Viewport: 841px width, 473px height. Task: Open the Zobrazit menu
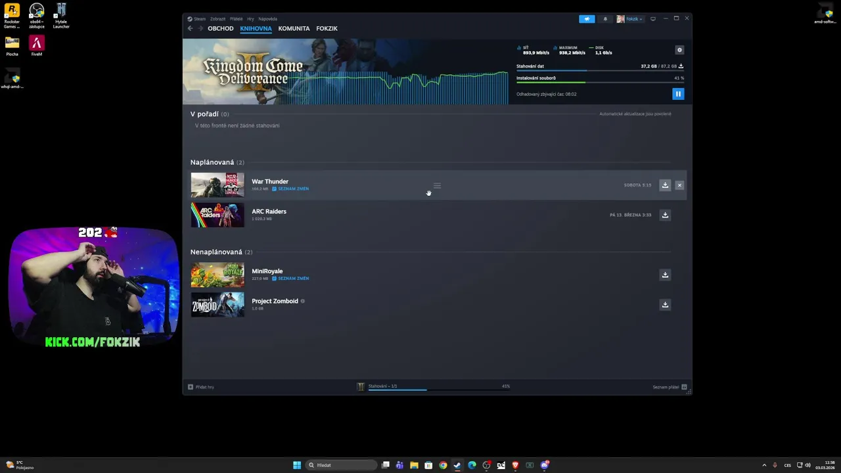(x=217, y=19)
